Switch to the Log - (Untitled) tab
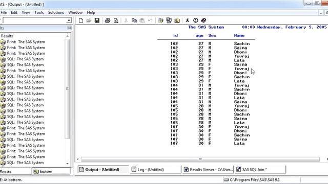 click(155, 169)
